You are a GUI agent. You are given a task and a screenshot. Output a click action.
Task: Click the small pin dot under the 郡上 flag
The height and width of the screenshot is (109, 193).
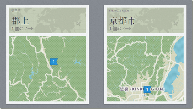51,67
